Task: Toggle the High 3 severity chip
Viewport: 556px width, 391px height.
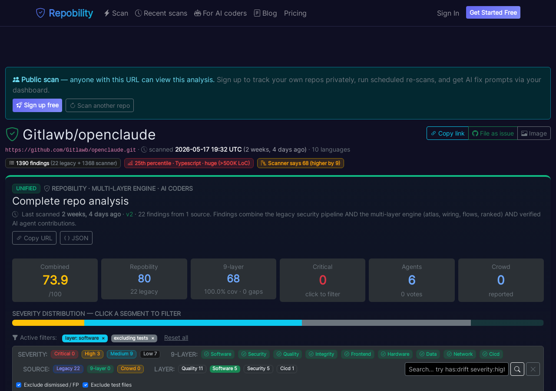Action: (93, 354)
